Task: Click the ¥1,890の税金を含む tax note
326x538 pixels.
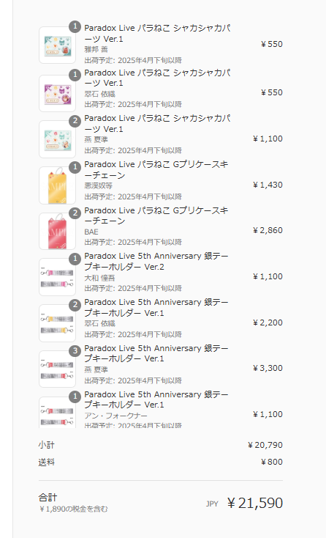Action: (x=74, y=509)
